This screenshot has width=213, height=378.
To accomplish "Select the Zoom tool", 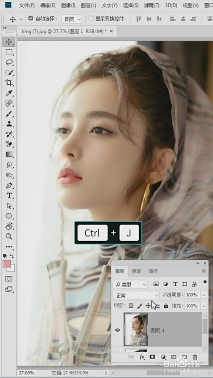I will [9, 236].
